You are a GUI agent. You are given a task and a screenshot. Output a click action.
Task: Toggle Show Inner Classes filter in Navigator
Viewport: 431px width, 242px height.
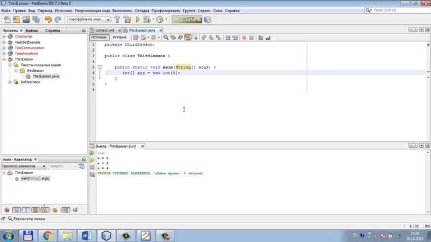(x=45, y=210)
